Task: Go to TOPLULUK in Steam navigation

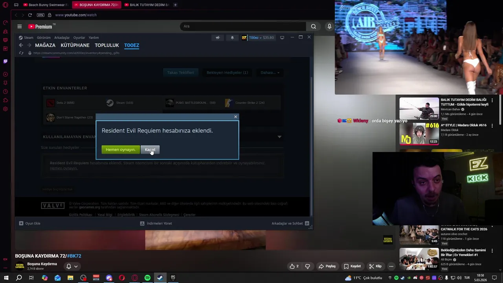Action: tap(107, 45)
